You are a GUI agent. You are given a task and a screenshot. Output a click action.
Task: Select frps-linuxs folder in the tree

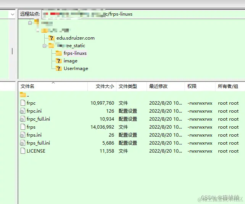click(75, 53)
